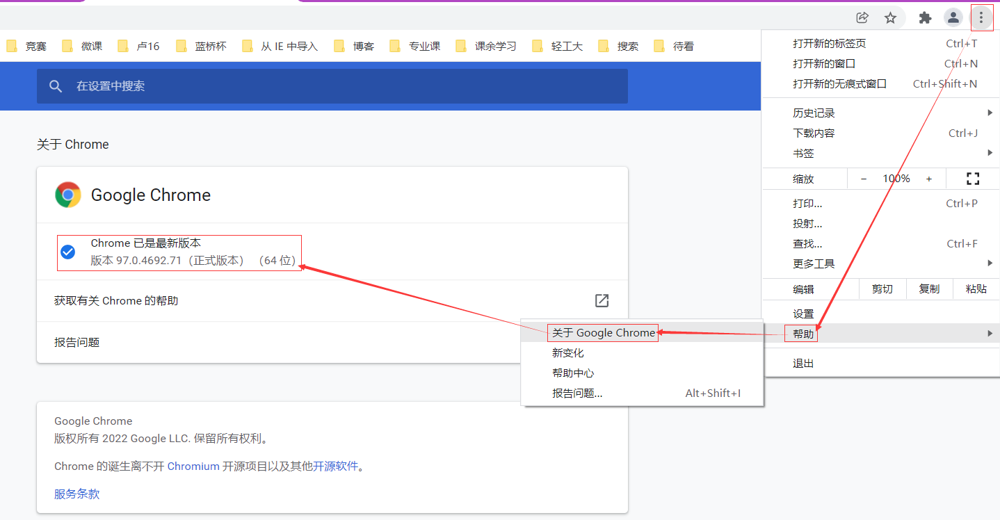Image resolution: width=1000 pixels, height=520 pixels.
Task: Open the 服务条款 link
Action: point(76,494)
